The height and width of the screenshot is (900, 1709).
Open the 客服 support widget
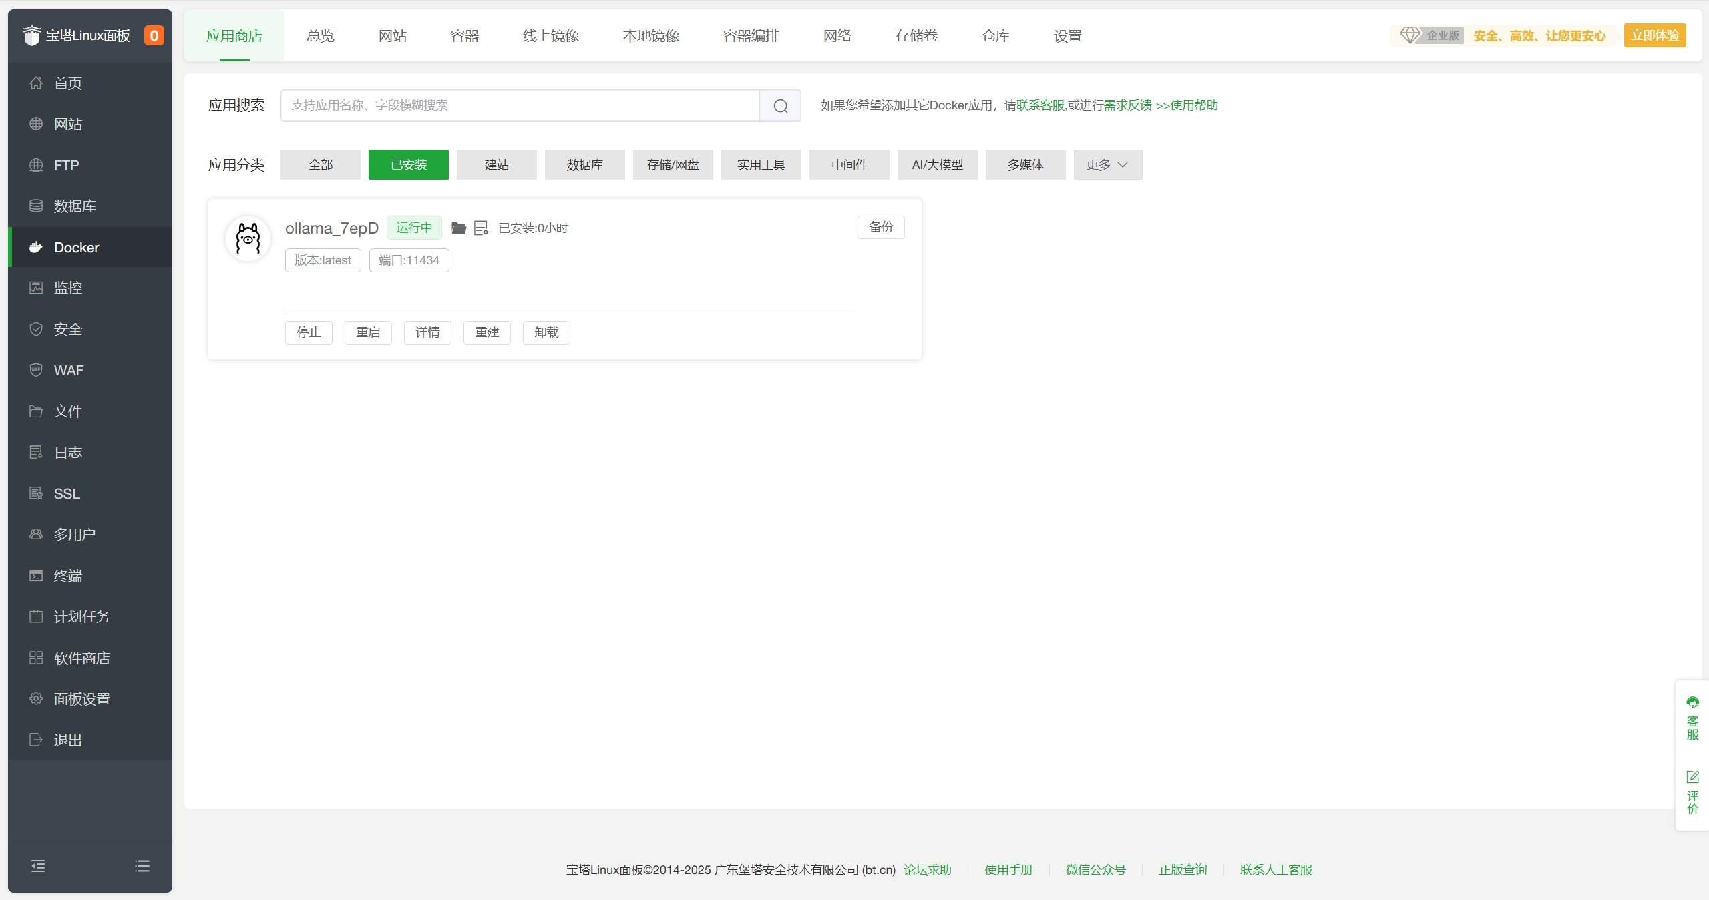(x=1692, y=718)
